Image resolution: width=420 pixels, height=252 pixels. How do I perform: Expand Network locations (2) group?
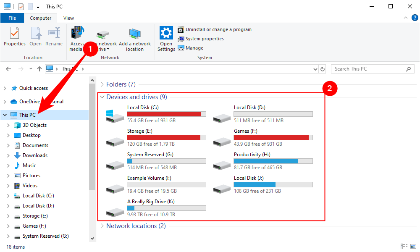tap(102, 226)
